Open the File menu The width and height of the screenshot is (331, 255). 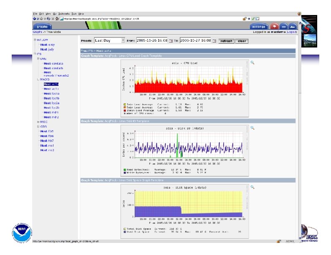[35, 14]
